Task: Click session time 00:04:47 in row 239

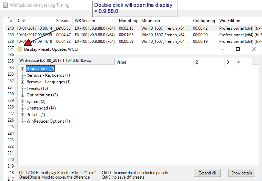Action: pos(63,35)
